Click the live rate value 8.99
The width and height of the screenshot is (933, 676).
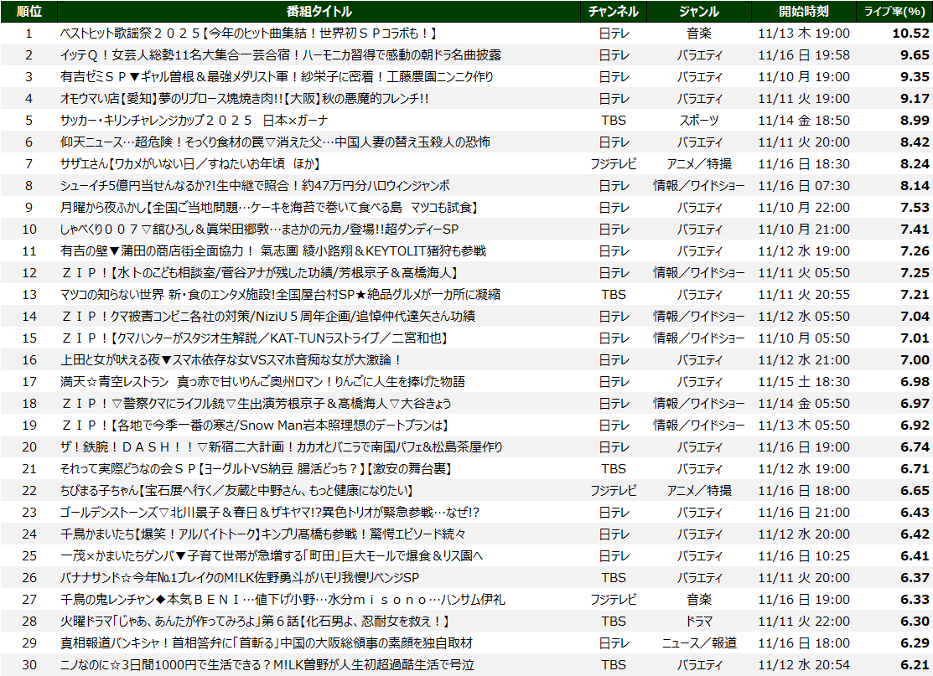(x=914, y=121)
